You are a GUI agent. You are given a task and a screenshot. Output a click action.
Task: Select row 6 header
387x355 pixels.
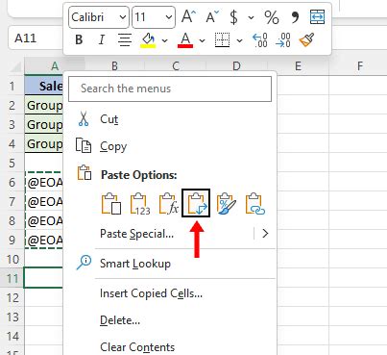(x=12, y=183)
